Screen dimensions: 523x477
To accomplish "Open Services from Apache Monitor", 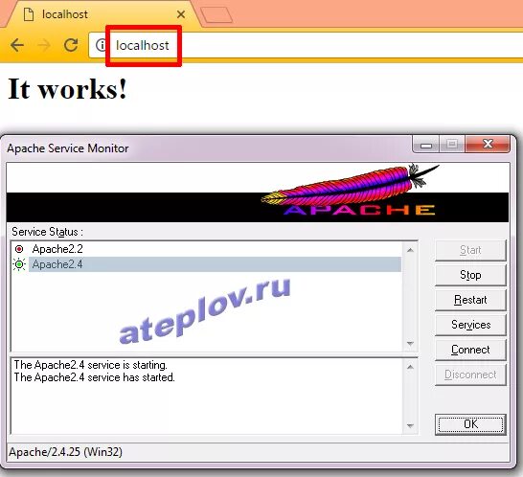I will [x=470, y=325].
